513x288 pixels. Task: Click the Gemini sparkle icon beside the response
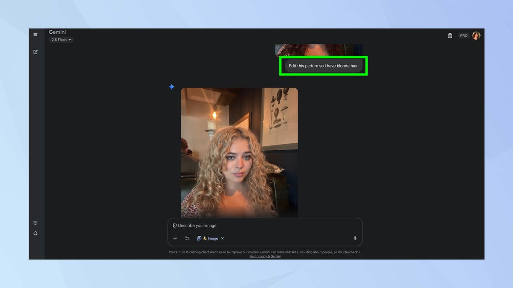[171, 87]
